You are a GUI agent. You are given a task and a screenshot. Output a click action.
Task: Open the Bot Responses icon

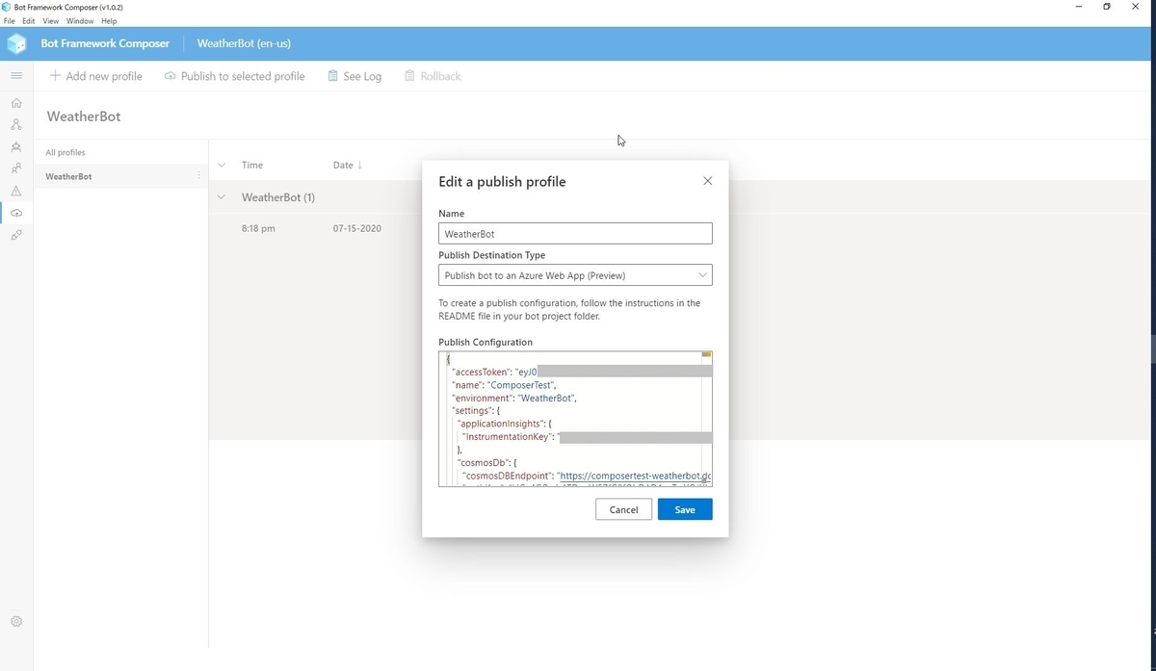point(16,146)
